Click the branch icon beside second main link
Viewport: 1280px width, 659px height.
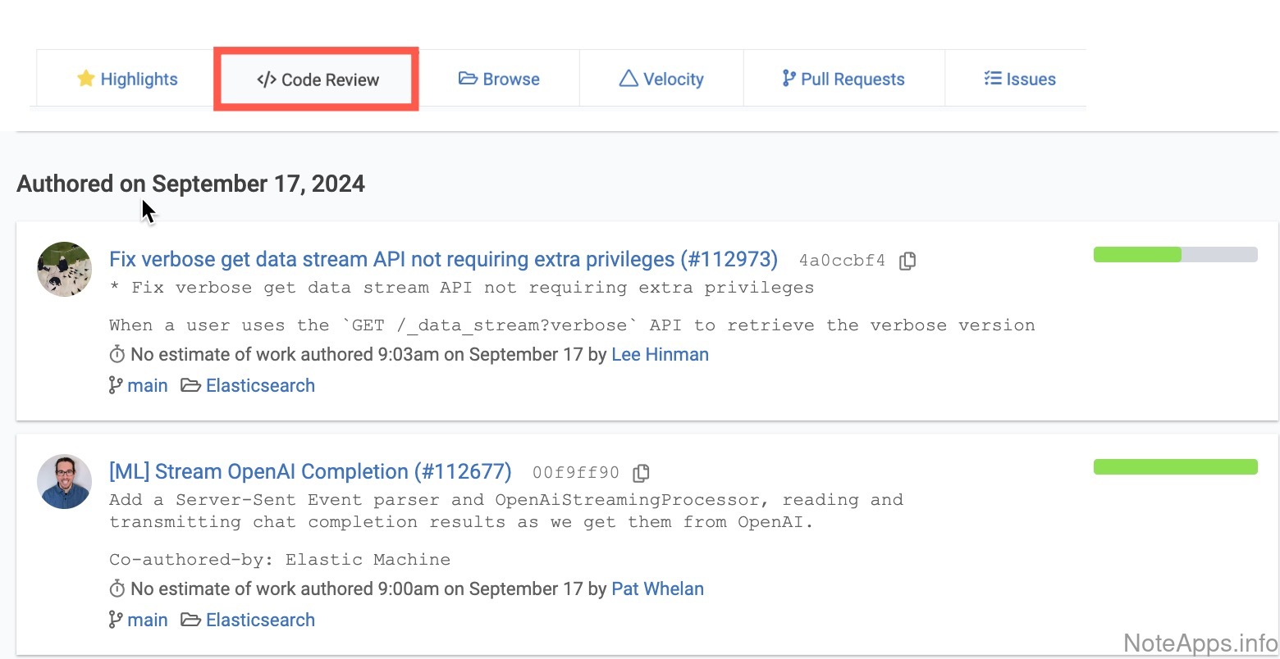[116, 620]
